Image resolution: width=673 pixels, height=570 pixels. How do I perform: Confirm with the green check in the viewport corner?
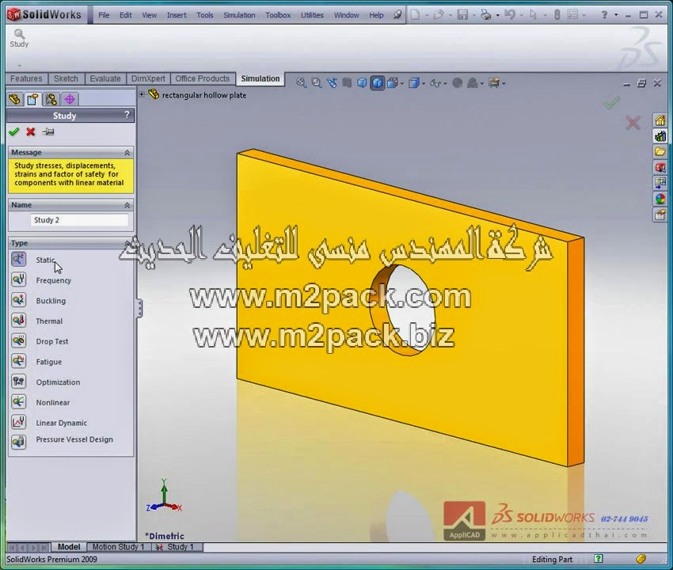pyautogui.click(x=611, y=103)
